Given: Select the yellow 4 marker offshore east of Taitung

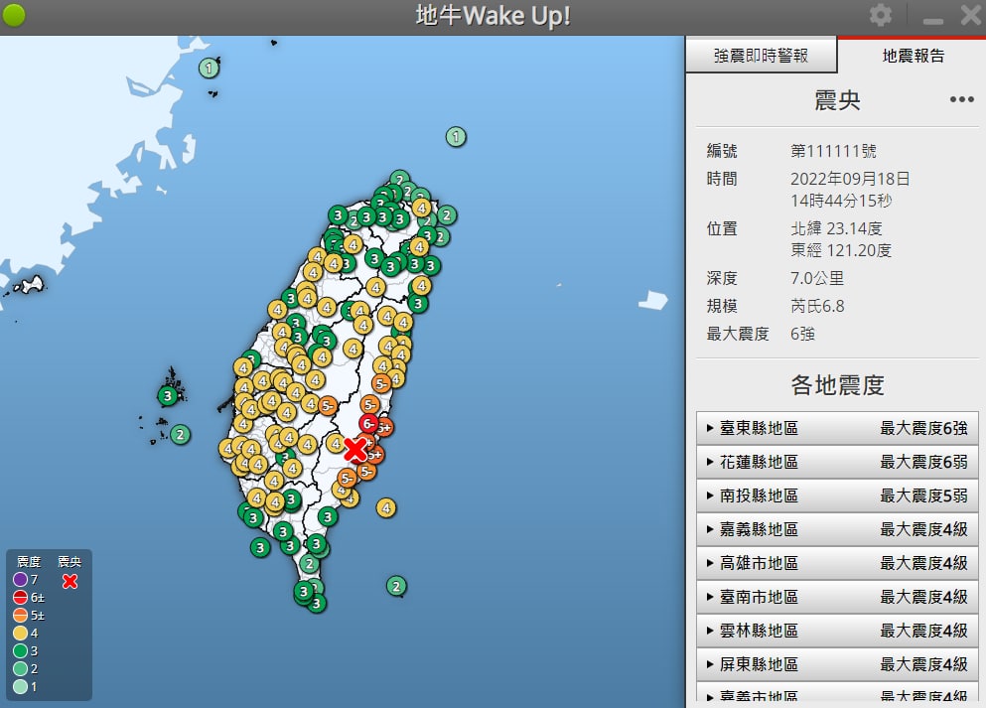Looking at the screenshot, I should pos(386,507).
